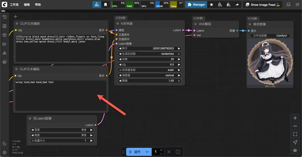Screen dimensions: 302x157
Task: Decrease the queue batch count
Action: pos(161,154)
